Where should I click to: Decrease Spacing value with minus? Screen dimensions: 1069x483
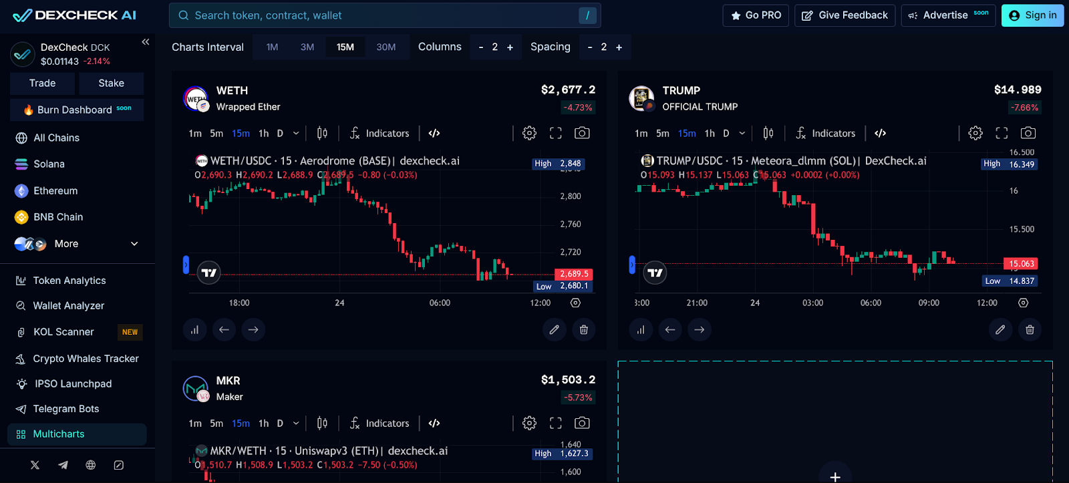pos(590,47)
